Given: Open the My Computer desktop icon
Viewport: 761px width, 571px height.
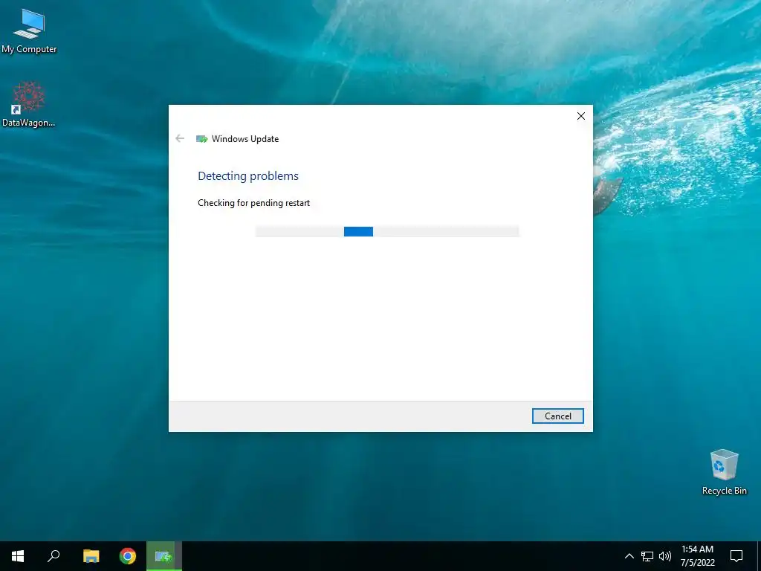Looking at the screenshot, I should click(x=29, y=31).
